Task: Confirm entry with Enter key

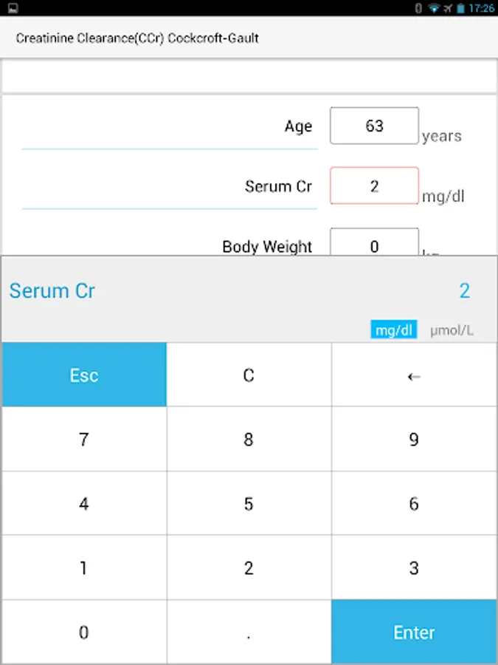Action: coord(414,632)
